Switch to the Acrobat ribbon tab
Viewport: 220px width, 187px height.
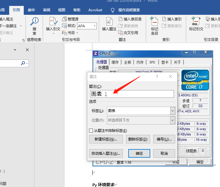(95, 10)
